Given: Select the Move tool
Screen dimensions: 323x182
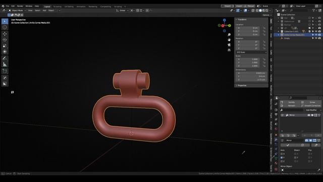Looking at the screenshot, I should [5, 34].
